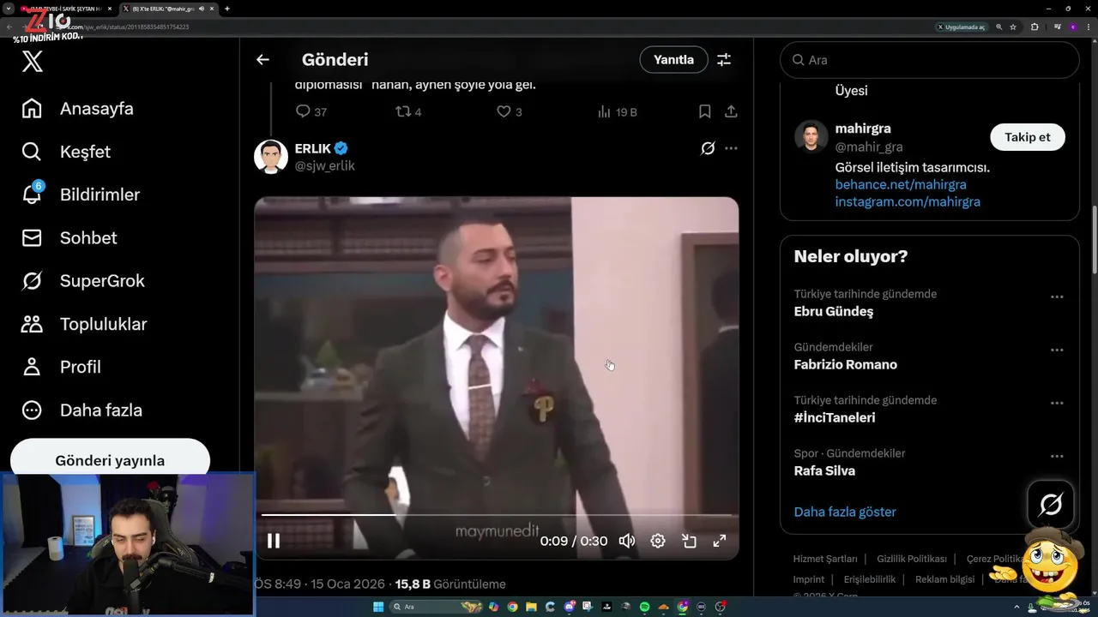
Task: Open Ebru Gündeş trend
Action: pyautogui.click(x=834, y=311)
